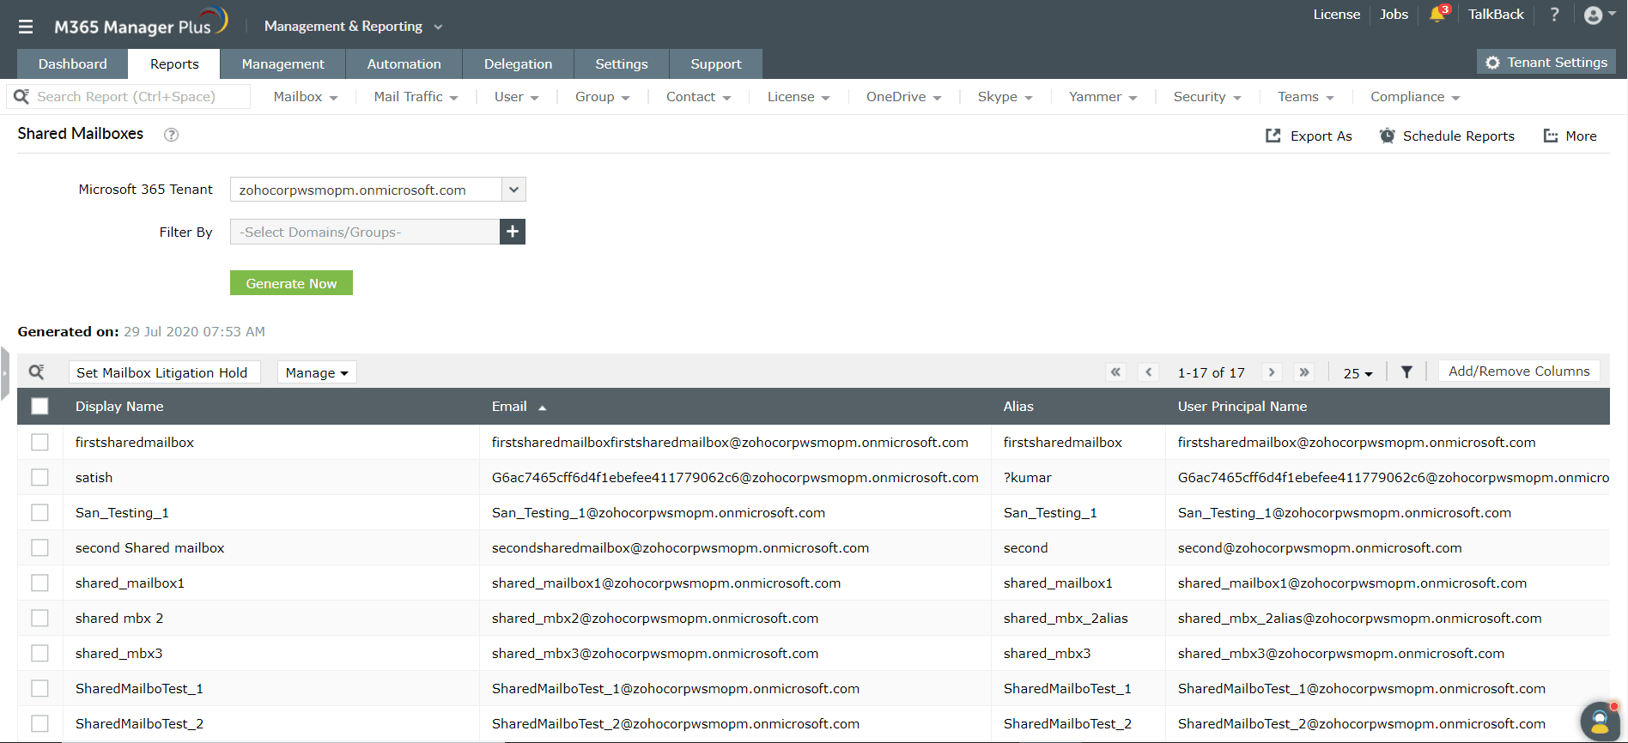This screenshot has height=743, width=1628.
Task: Expand the Group reports menu
Action: (602, 97)
